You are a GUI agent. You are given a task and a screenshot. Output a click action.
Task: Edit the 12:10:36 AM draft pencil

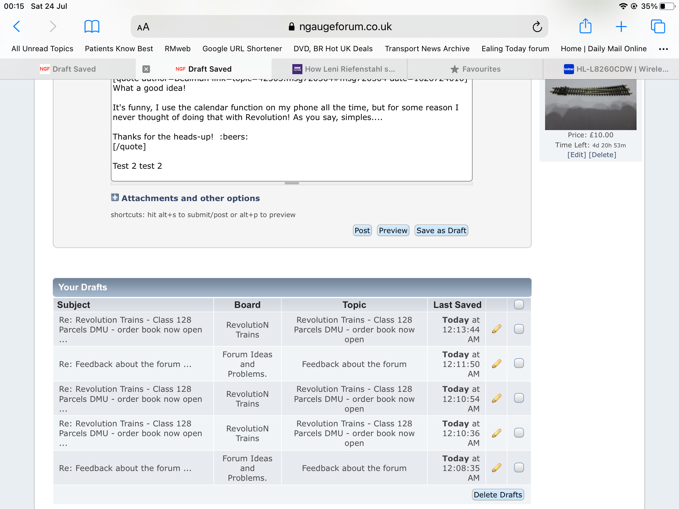tap(497, 433)
